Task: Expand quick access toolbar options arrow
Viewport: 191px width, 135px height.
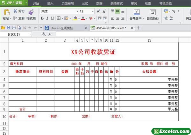Action: 41,28
